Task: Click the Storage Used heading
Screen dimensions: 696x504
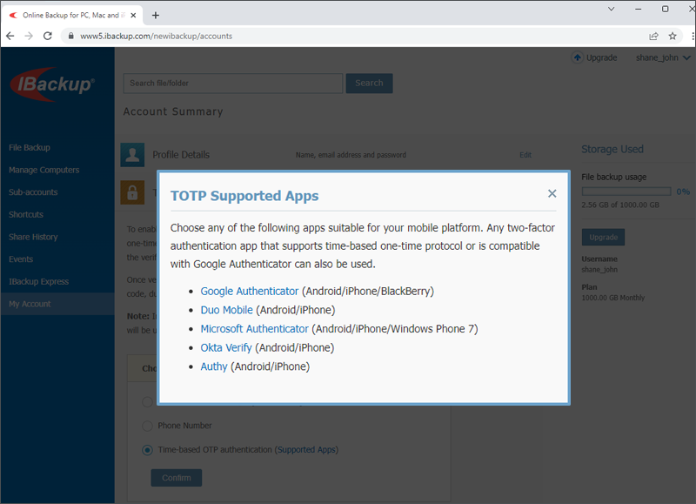Action: (612, 149)
